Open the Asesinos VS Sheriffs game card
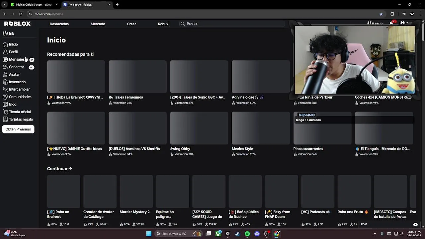 click(137, 134)
